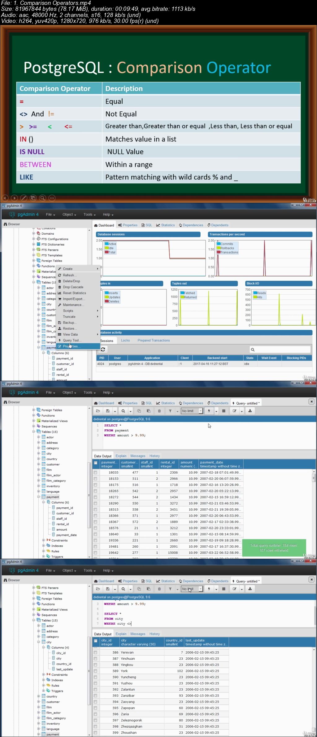Tick checkbox for city row Yerevan
Screen dimensions: 317x737
coord(95,652)
